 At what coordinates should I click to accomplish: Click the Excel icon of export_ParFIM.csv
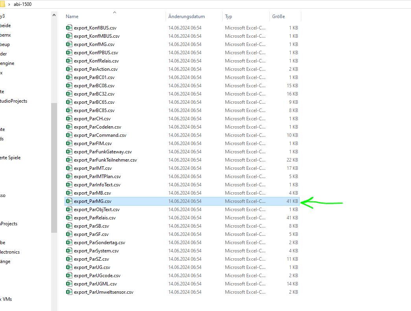pyautogui.click(x=69, y=143)
